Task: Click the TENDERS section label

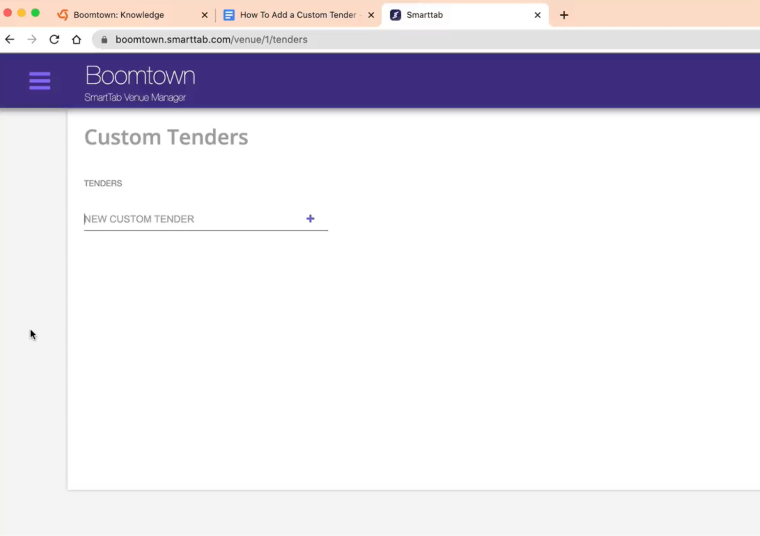Action: 103,183
